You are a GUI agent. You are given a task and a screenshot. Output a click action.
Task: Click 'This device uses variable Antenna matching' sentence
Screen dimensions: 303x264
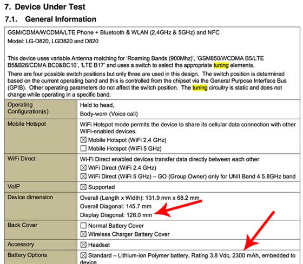(136, 62)
